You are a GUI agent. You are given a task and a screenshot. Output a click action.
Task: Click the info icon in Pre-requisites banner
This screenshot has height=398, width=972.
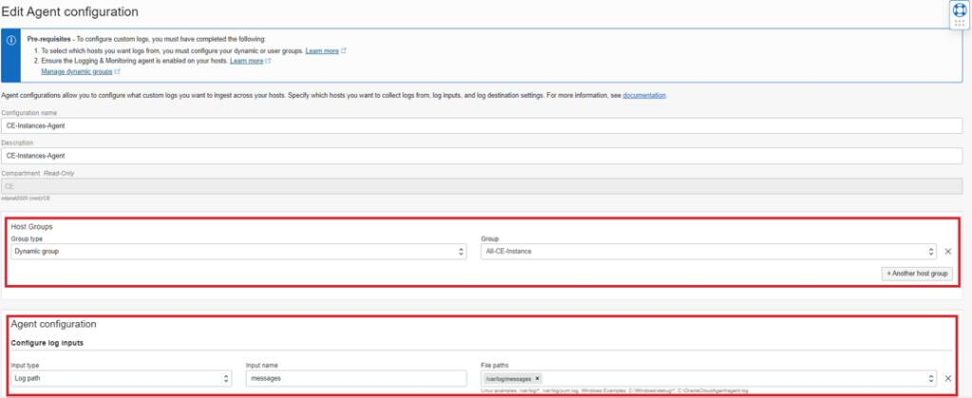click(x=11, y=40)
